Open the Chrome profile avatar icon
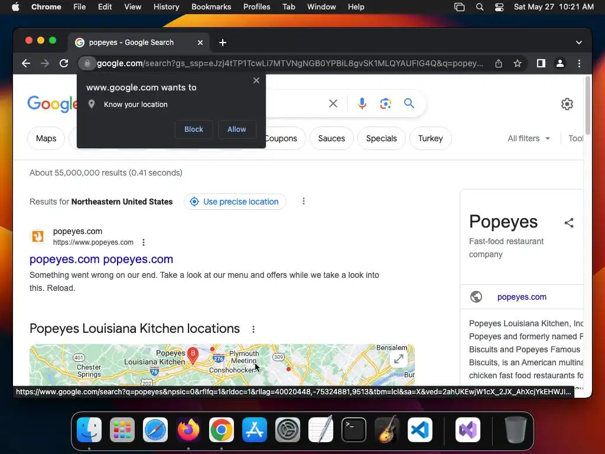The height and width of the screenshot is (454, 605). pos(560,63)
